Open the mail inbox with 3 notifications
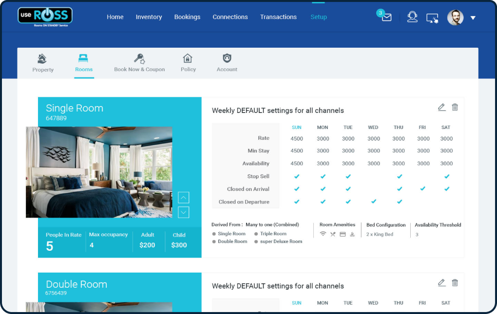This screenshot has height=314, width=497. 386,17
